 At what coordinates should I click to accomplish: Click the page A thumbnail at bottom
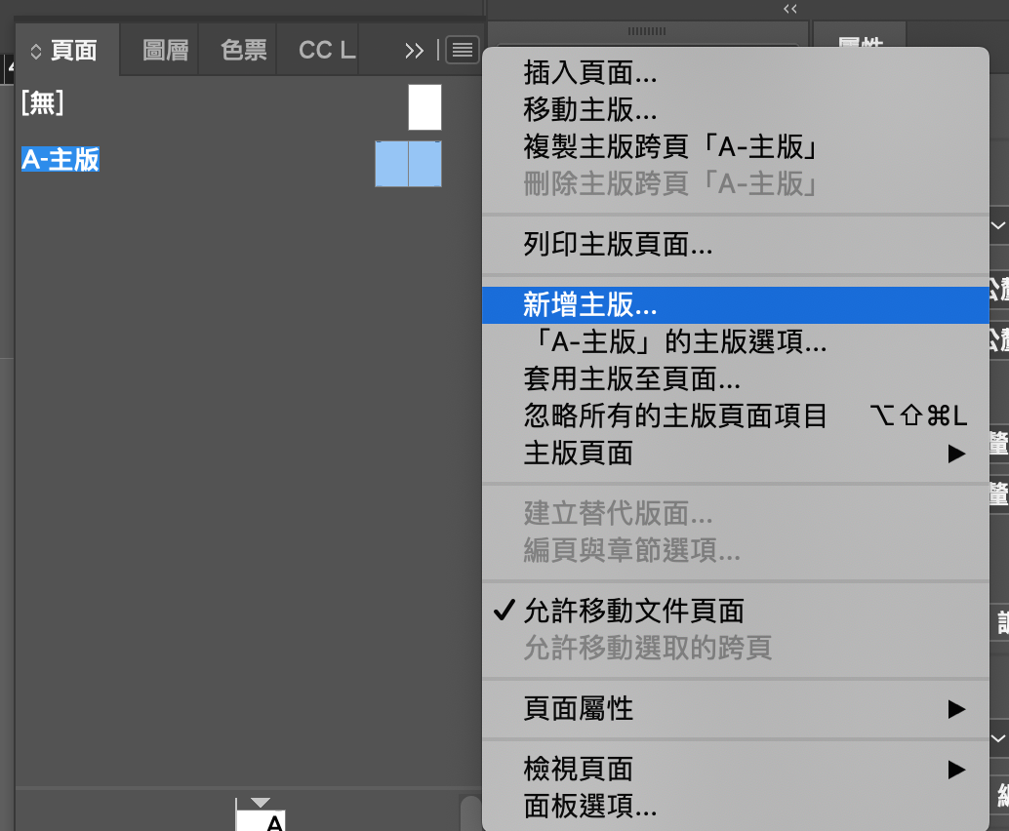pyautogui.click(x=261, y=819)
